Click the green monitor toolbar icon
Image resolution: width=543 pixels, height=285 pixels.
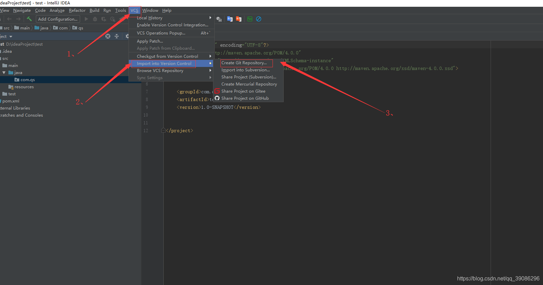coord(250,19)
